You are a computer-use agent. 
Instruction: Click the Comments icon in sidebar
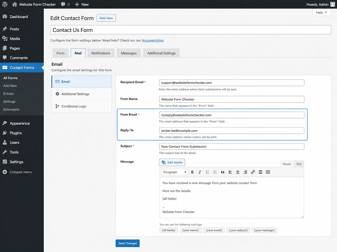tap(5, 58)
